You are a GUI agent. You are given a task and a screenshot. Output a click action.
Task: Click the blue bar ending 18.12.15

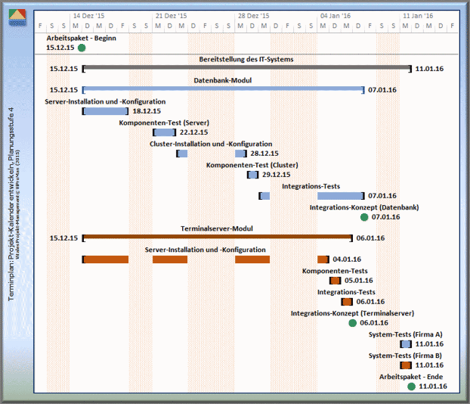pyautogui.click(x=105, y=111)
